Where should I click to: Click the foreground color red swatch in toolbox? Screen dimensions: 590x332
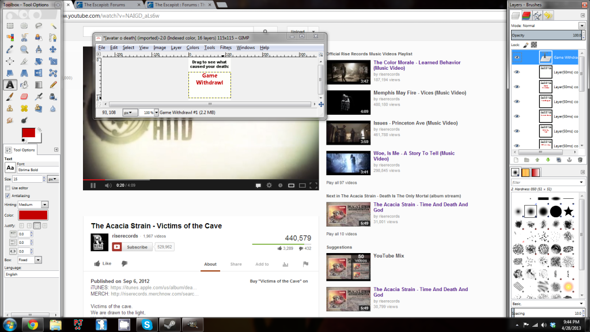tap(28, 133)
